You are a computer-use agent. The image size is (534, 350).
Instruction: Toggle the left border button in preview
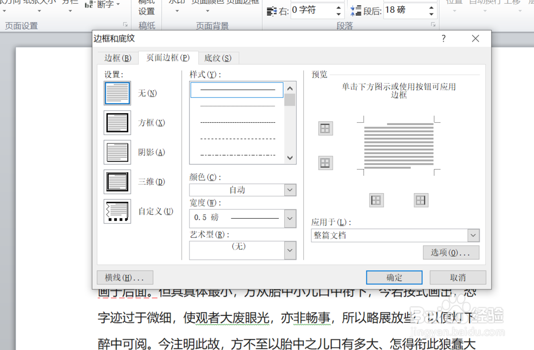click(376, 200)
